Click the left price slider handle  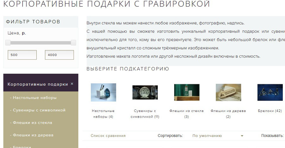pos(8,43)
